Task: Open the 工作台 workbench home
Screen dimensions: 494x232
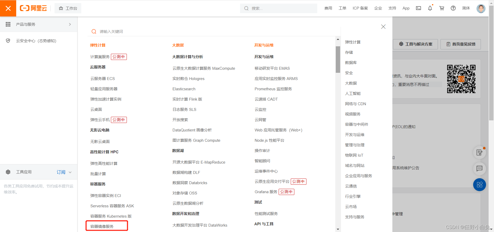Action: coord(68,8)
